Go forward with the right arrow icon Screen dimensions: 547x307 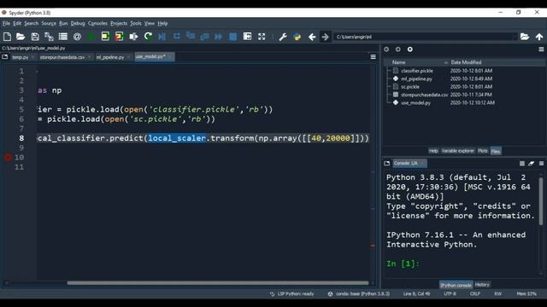(325, 37)
